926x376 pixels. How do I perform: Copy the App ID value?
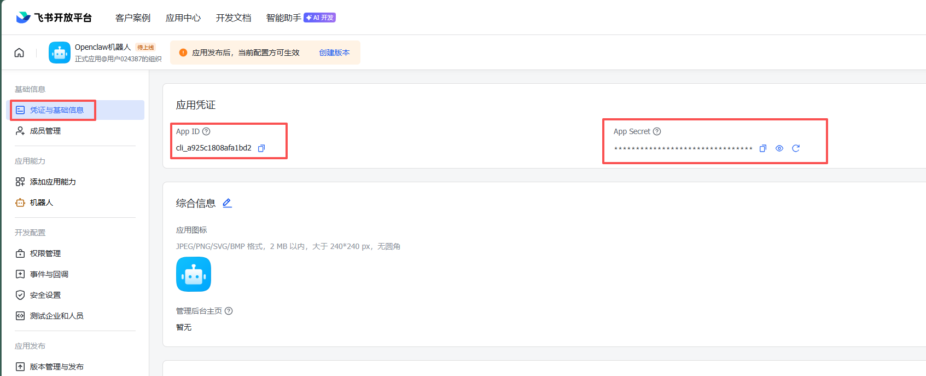[261, 148]
